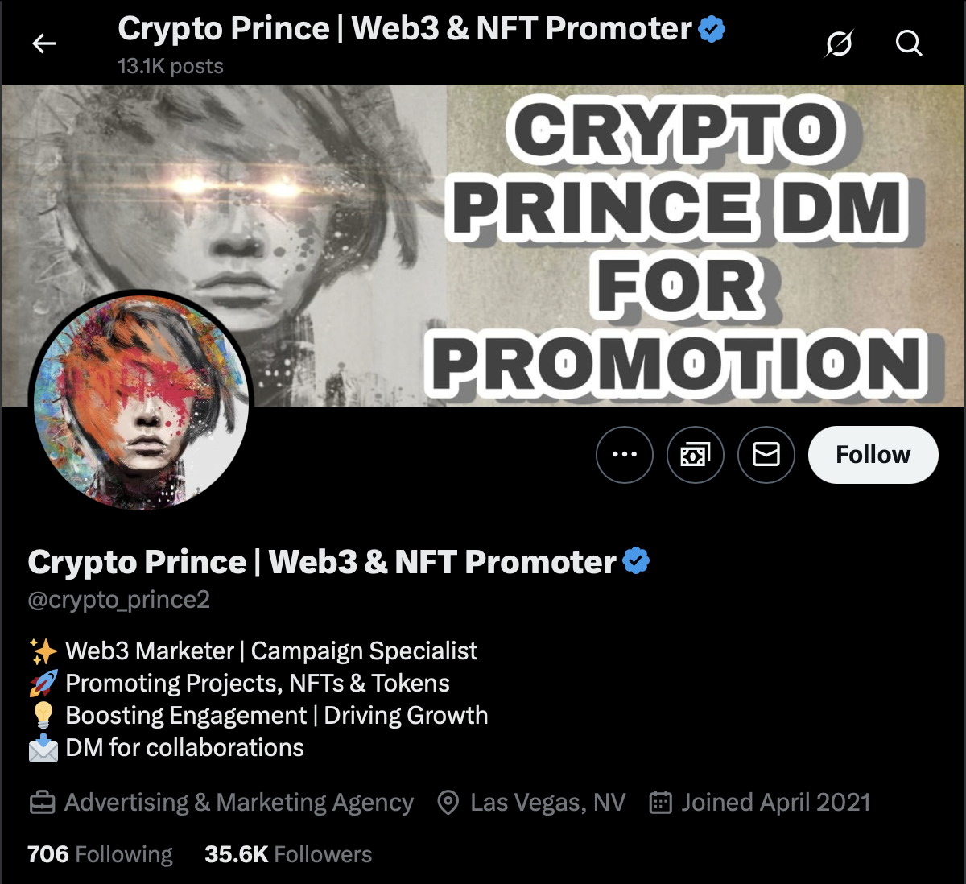Click the @crypto_prince2 handle text

[118, 599]
